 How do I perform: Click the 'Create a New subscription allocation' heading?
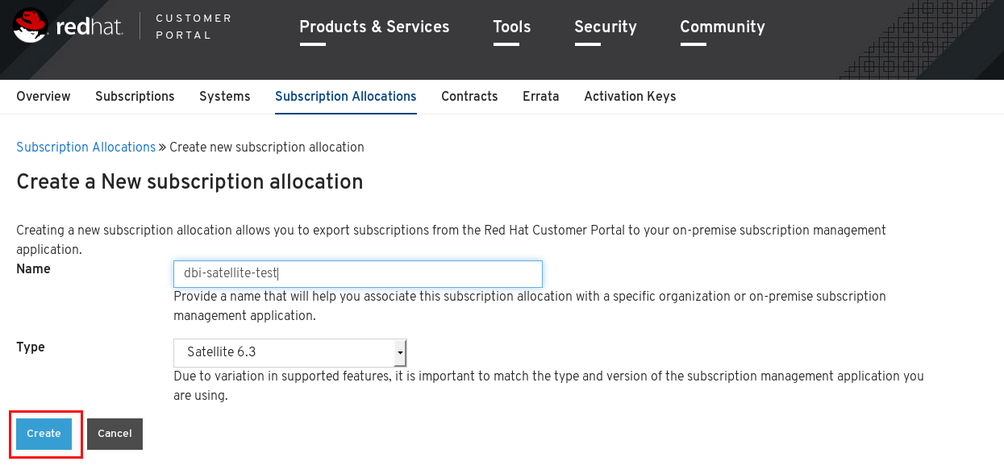[190, 182]
